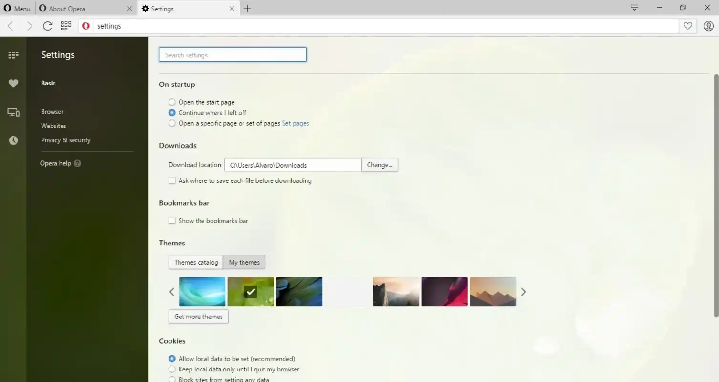
Task: Reload the current page
Action: pyautogui.click(x=47, y=26)
